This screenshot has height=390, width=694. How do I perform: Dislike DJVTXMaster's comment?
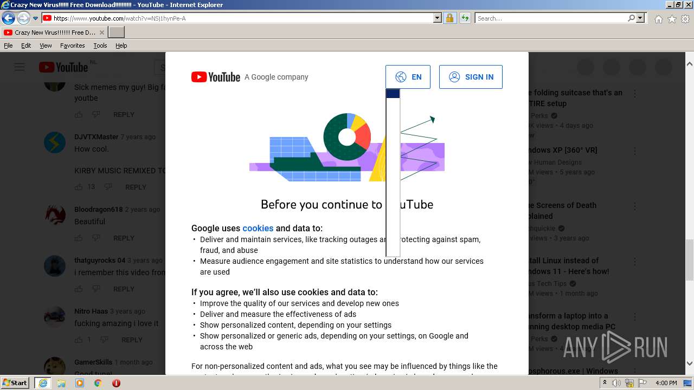(x=108, y=187)
